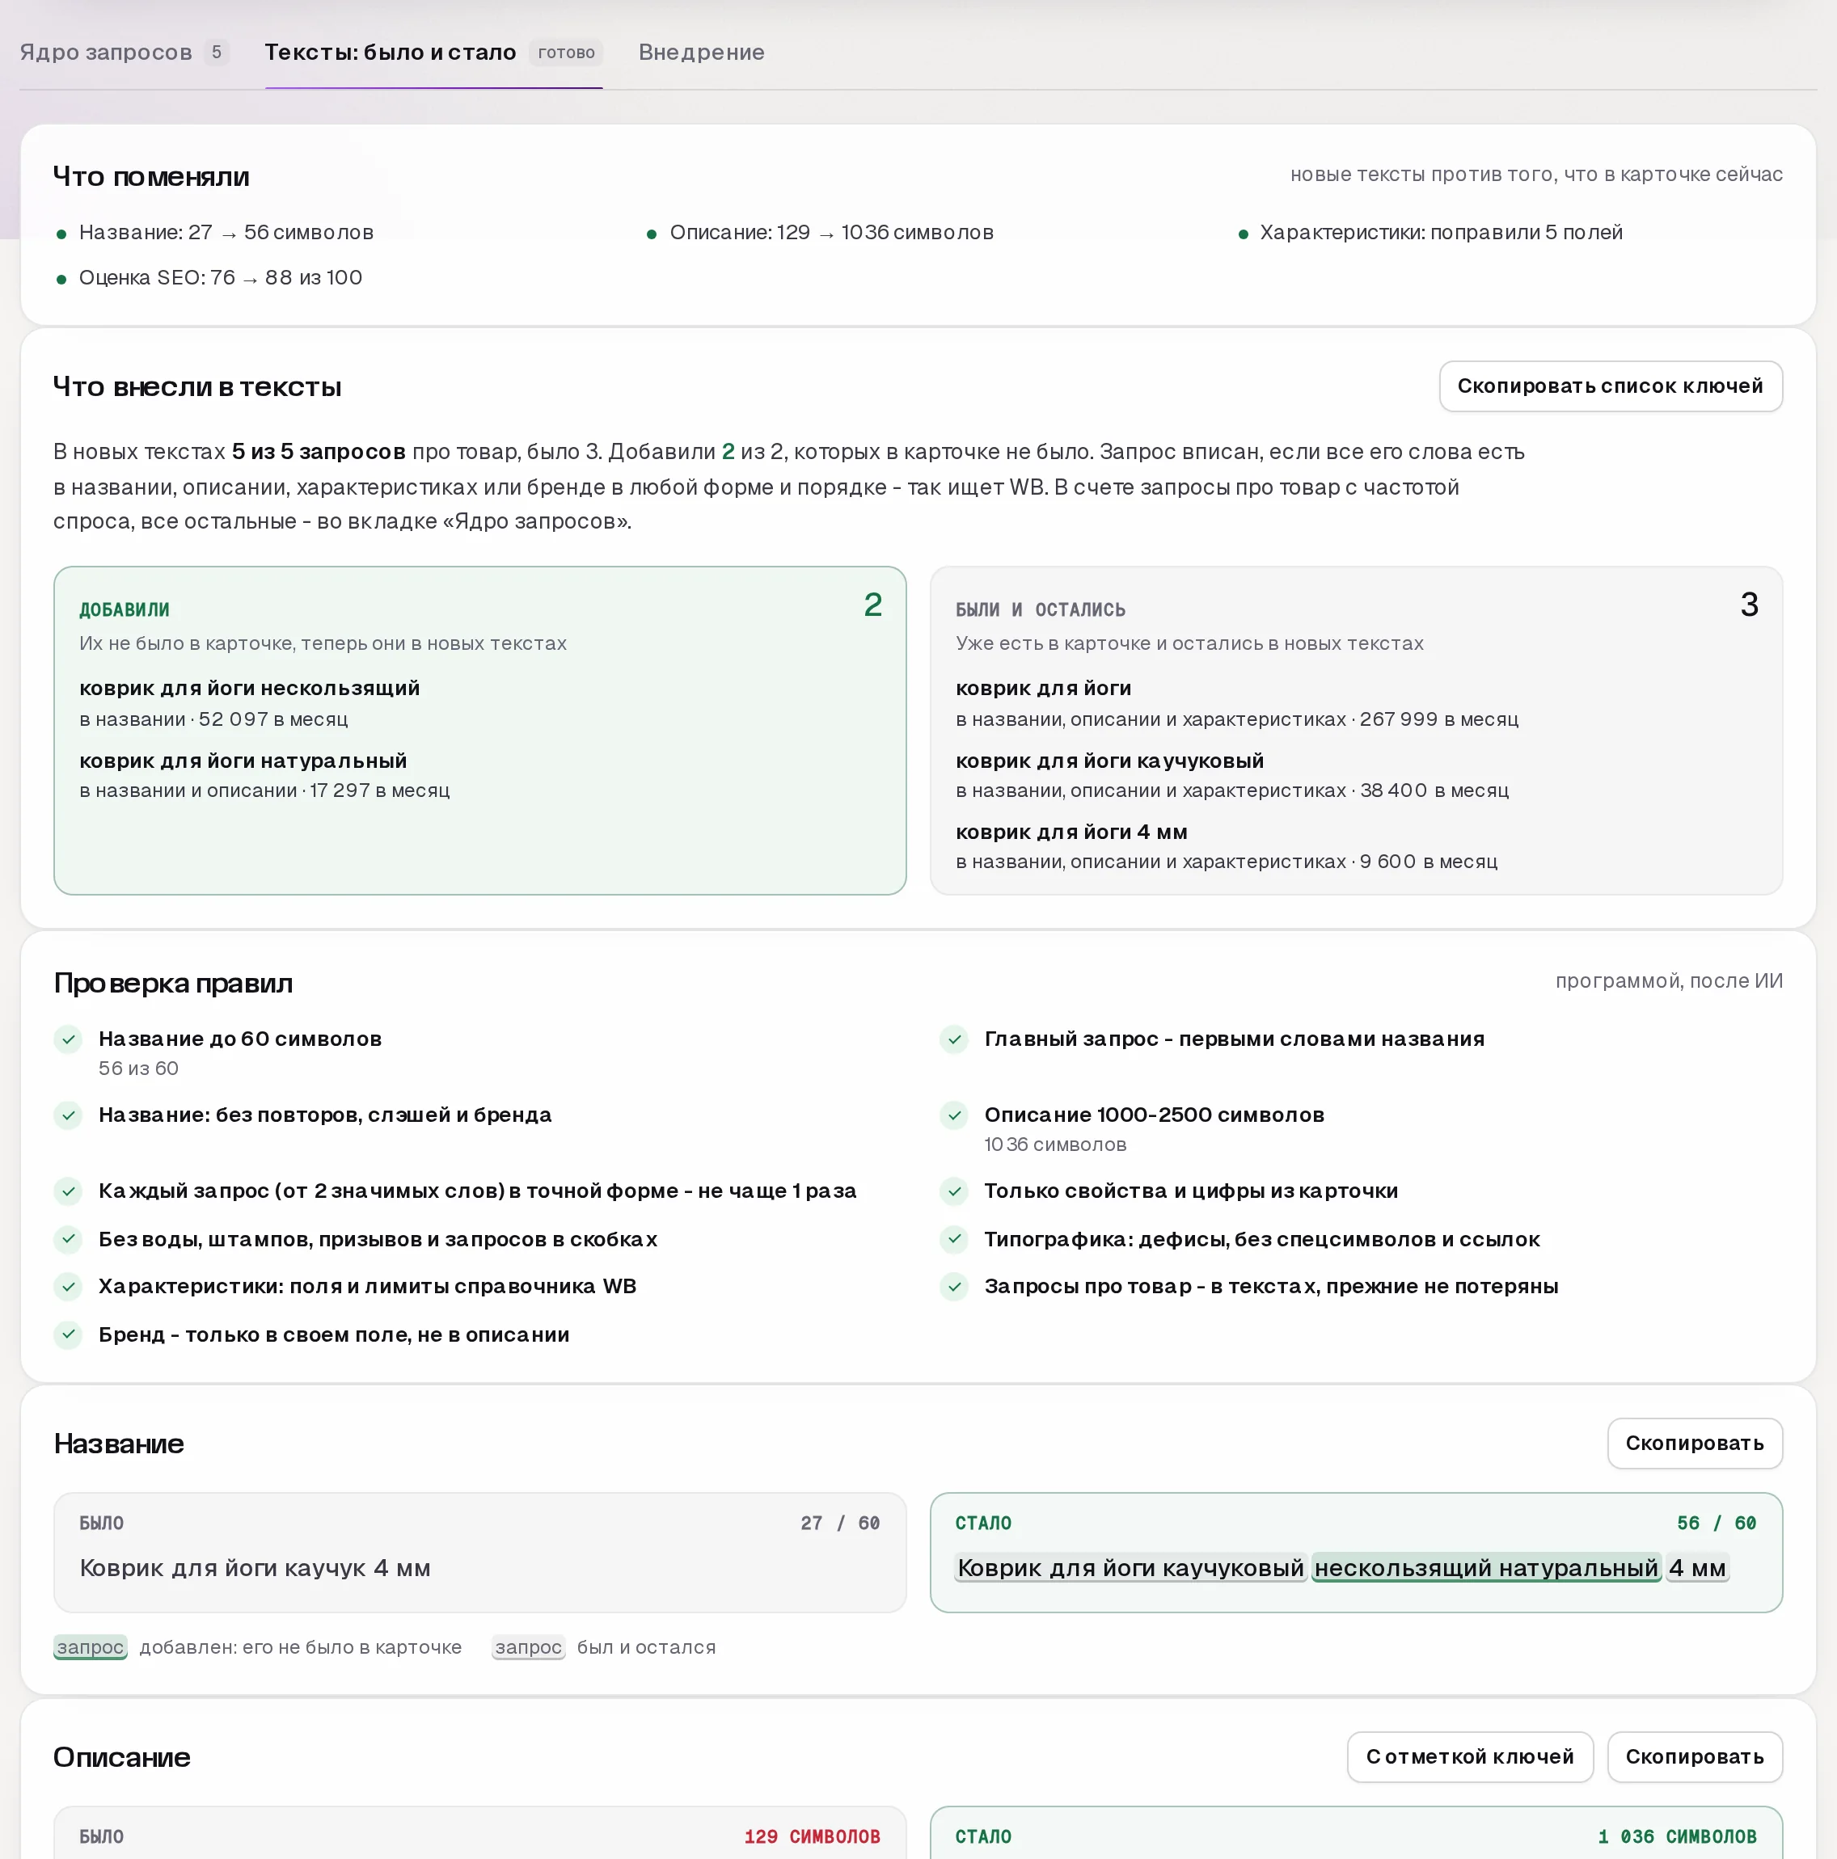Screen dimensions: 1837x1859
Task: Select query коврик для йоги нескользящий
Action: tap(249, 688)
